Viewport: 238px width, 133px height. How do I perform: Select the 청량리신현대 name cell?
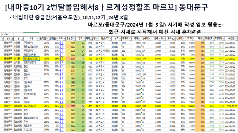pos(31,62)
